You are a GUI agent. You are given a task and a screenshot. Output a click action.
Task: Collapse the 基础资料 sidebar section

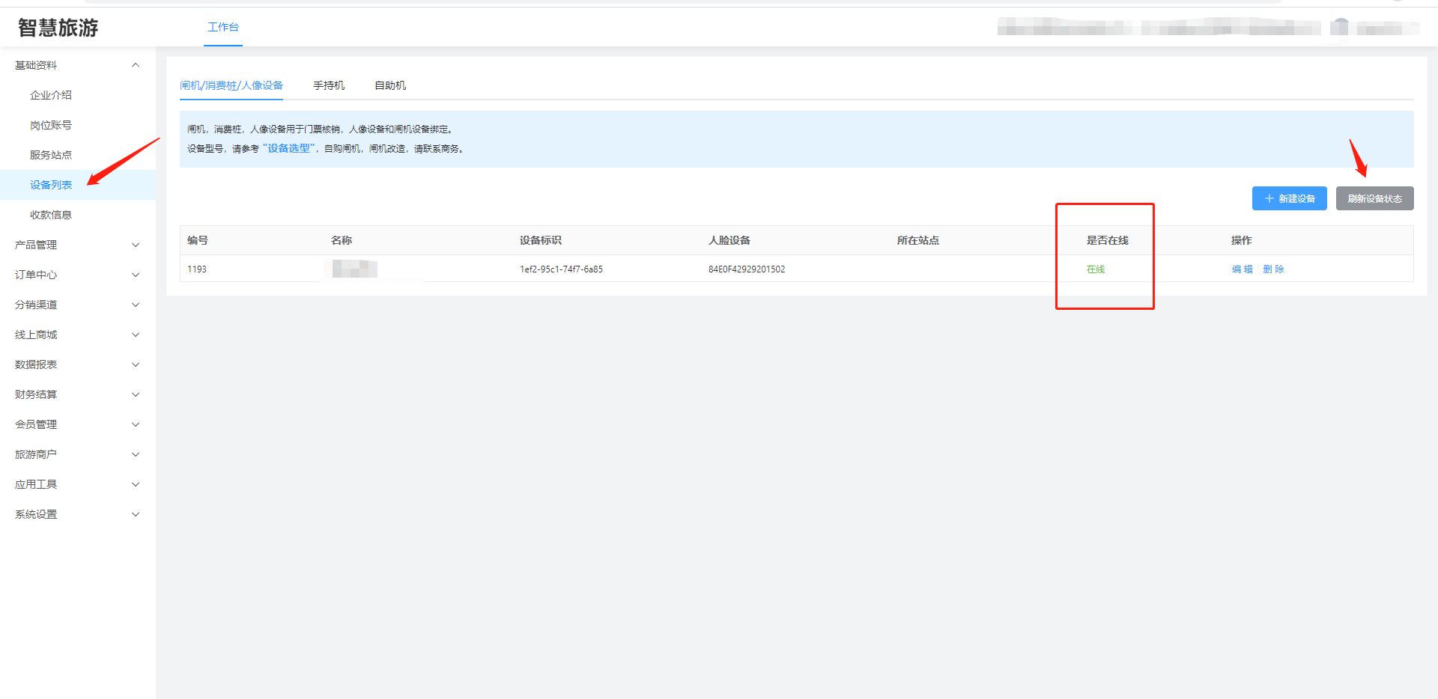tap(136, 65)
